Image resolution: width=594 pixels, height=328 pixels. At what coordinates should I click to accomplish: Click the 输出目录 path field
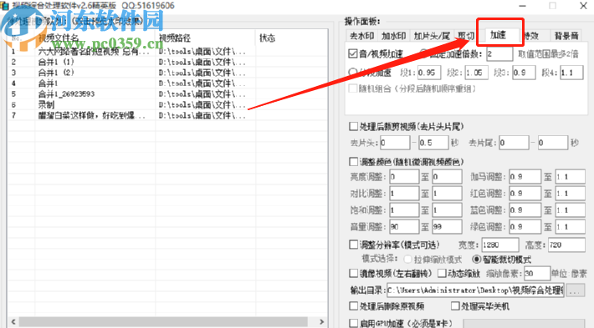click(x=475, y=290)
